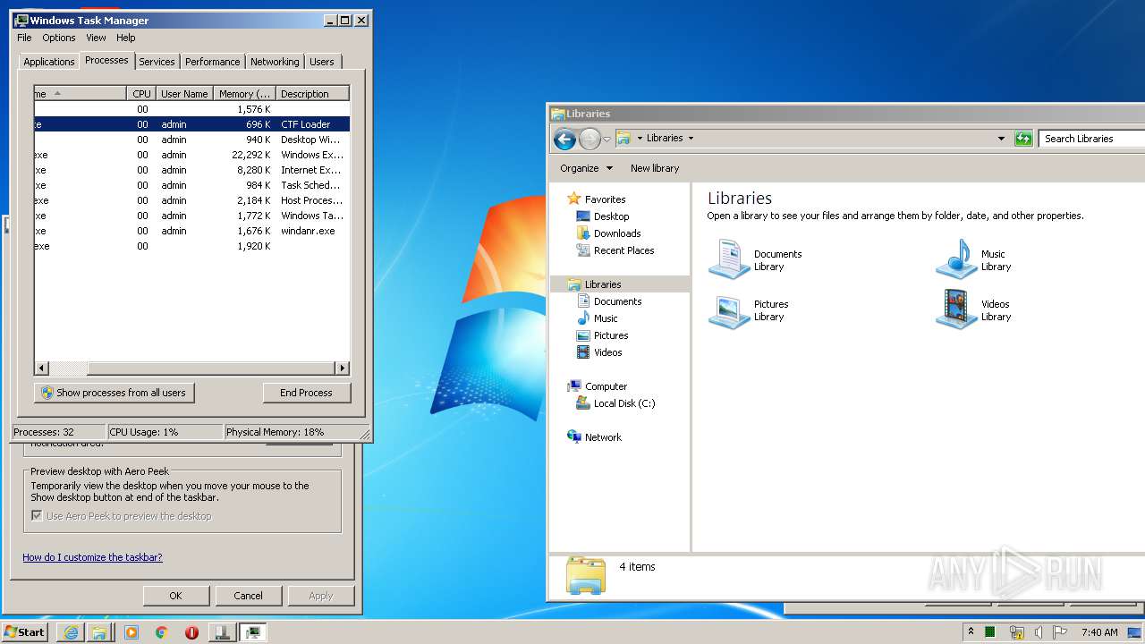Click Cancel in the taskbar properties dialog
Viewport: 1145px width, 644px height.
[248, 596]
